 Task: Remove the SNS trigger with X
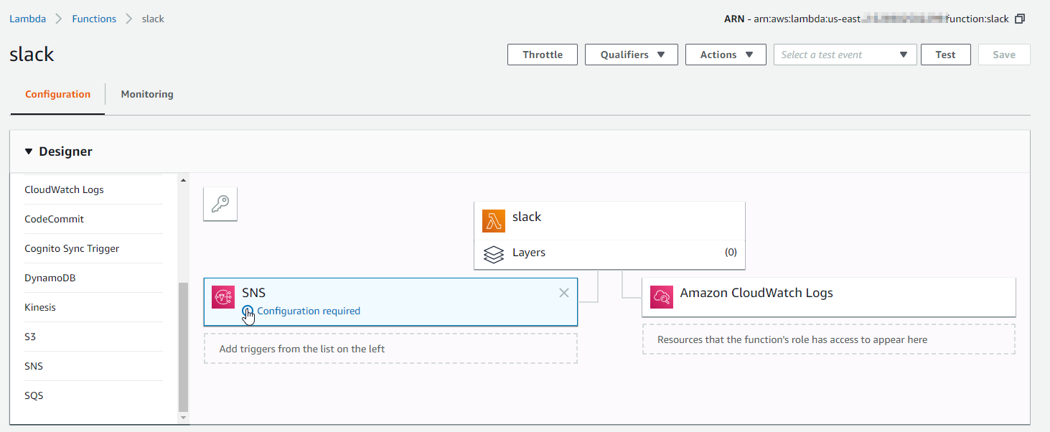pos(564,293)
